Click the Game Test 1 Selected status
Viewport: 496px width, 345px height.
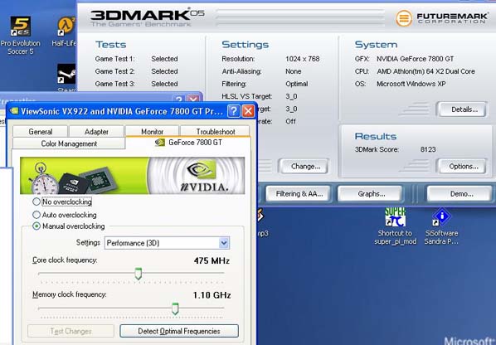[164, 59]
